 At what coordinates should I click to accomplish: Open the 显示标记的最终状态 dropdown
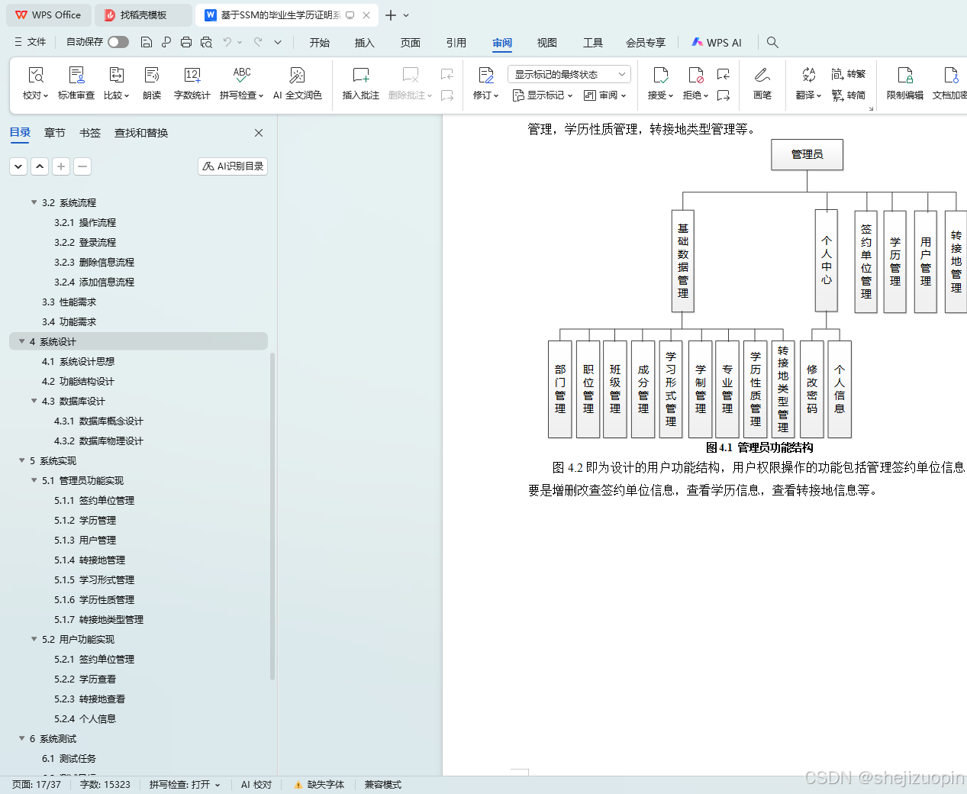pyautogui.click(x=567, y=73)
